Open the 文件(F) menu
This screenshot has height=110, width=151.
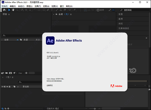(5, 6)
